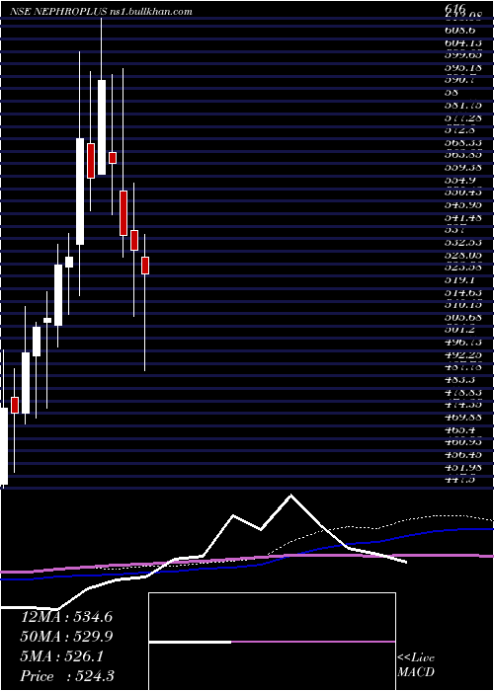Screen dimensions: 494x691
Task: Click the 5MA : 526.1 value
Action: 62,656
